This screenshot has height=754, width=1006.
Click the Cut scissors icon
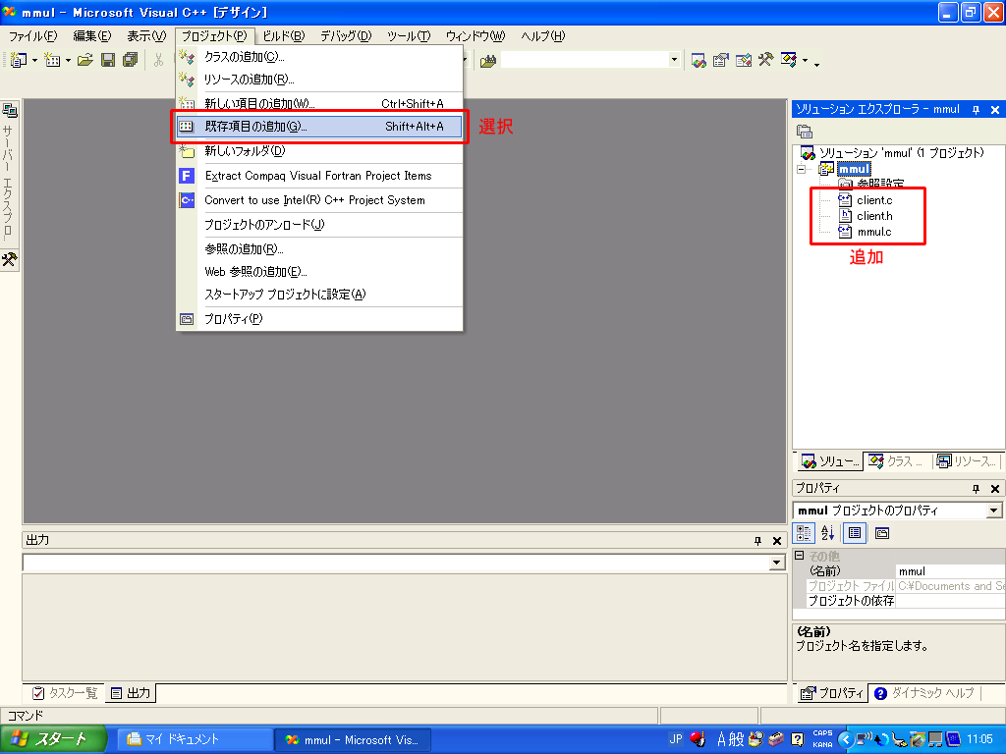158,60
